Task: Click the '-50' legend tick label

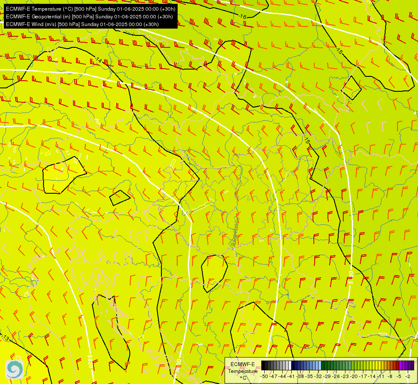Action: pos(264,377)
